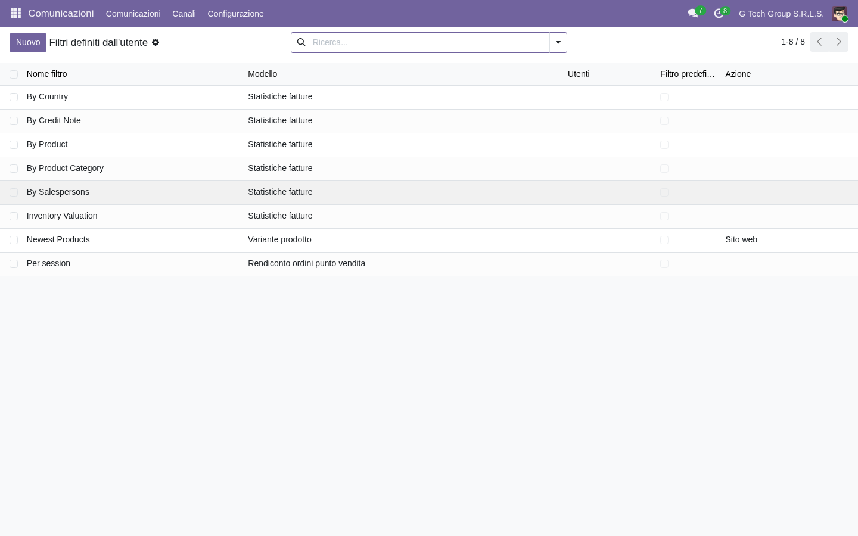The height and width of the screenshot is (536, 858).
Task: Expand the search options dropdown arrow
Action: point(558,42)
